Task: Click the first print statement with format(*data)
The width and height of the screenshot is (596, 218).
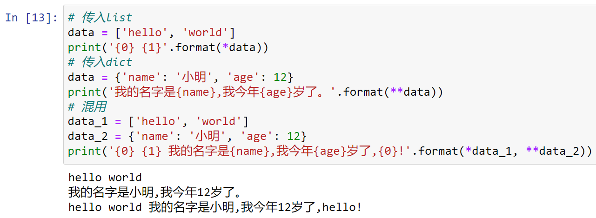Action: 168,47
